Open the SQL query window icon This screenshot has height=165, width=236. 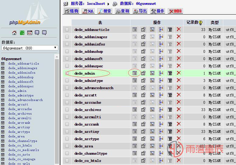pos(30,33)
